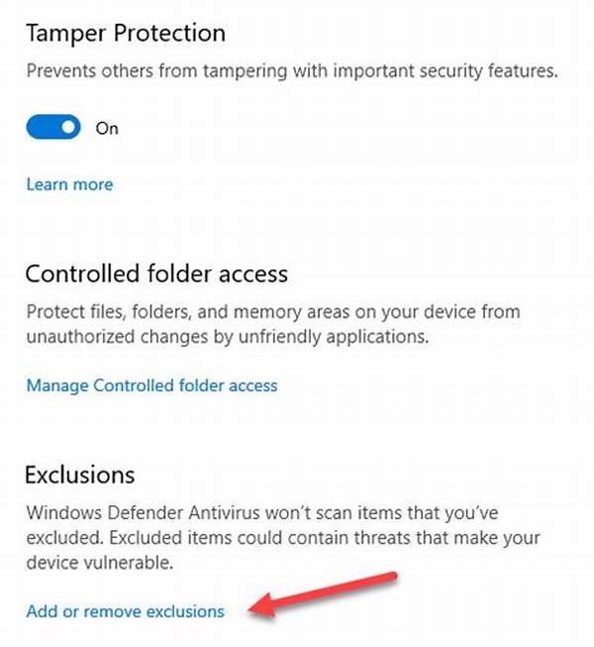Click the Exclusions section heading
Screen dimensions: 594x647
(x=80, y=475)
